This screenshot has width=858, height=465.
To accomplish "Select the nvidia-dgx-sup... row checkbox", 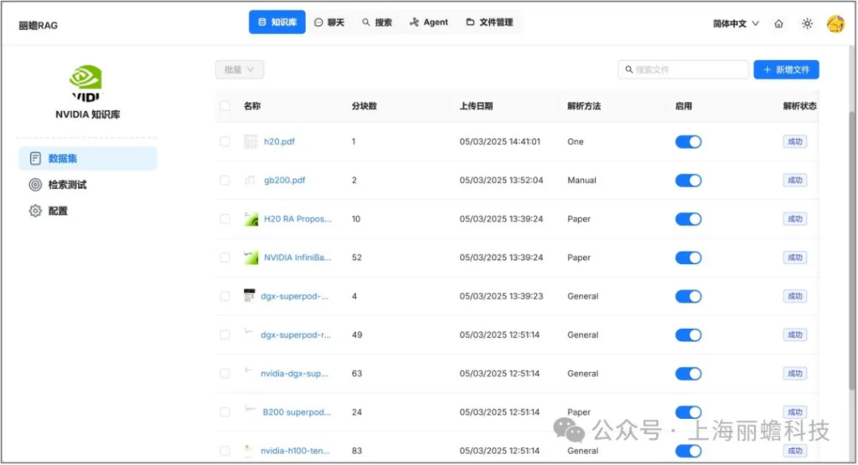I will pos(225,374).
